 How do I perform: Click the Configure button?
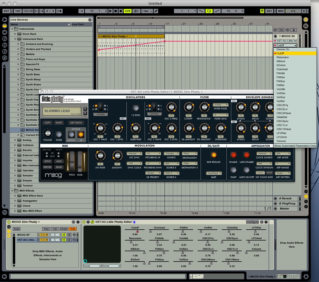coord(252,222)
